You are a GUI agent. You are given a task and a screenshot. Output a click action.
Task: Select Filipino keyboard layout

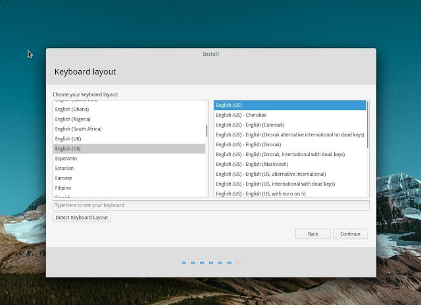(129, 188)
